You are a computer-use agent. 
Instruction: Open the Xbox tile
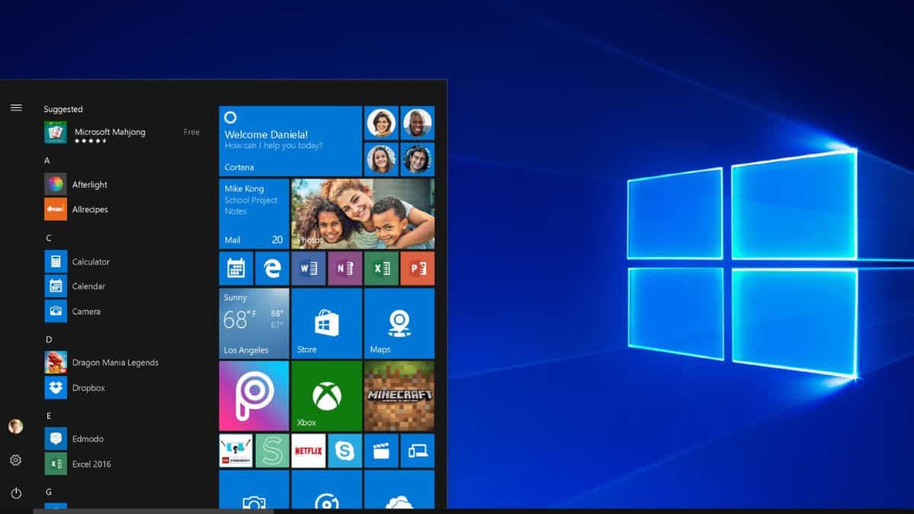click(326, 396)
